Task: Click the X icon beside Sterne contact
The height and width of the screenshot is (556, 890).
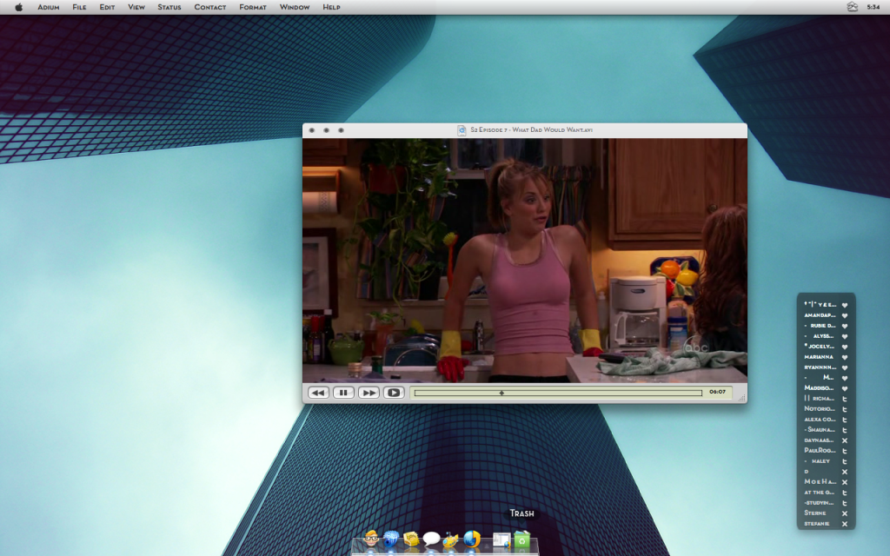Action: (x=845, y=513)
